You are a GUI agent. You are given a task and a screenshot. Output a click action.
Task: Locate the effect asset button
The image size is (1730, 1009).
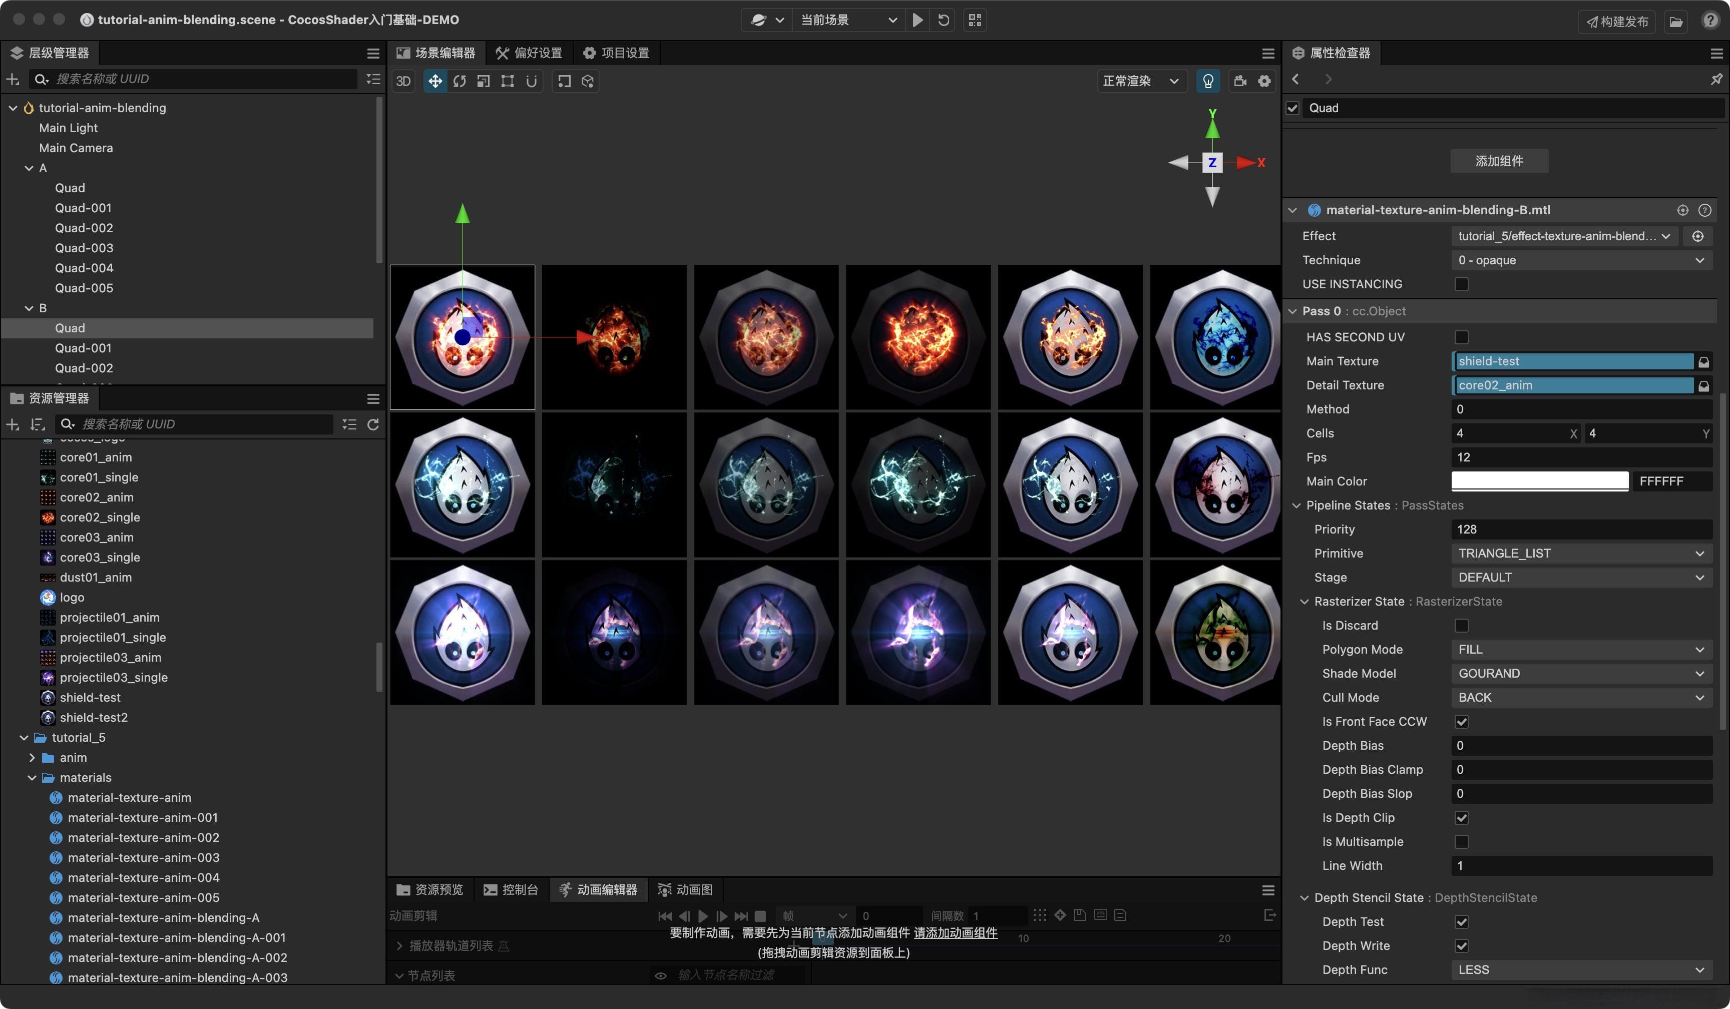(1698, 236)
